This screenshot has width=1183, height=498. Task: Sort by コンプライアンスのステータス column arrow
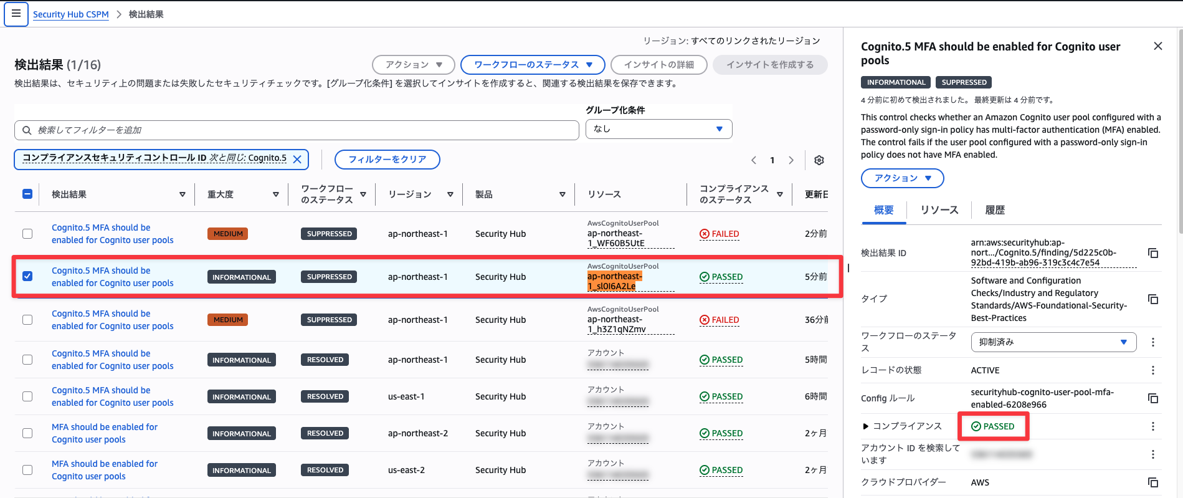[x=780, y=194]
